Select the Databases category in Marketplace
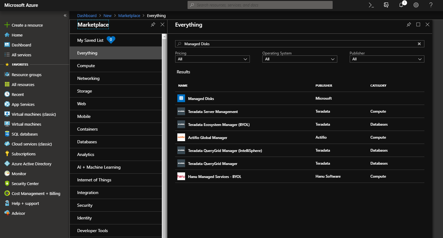Screen dimensions: 443x238 116,142
